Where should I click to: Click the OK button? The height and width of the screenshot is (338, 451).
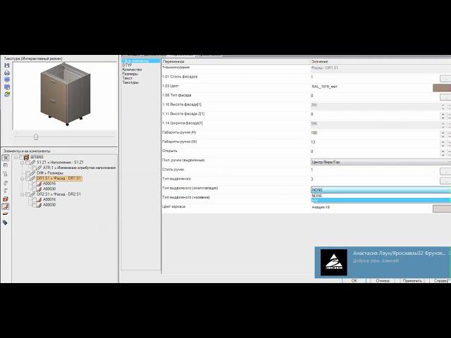click(x=354, y=280)
